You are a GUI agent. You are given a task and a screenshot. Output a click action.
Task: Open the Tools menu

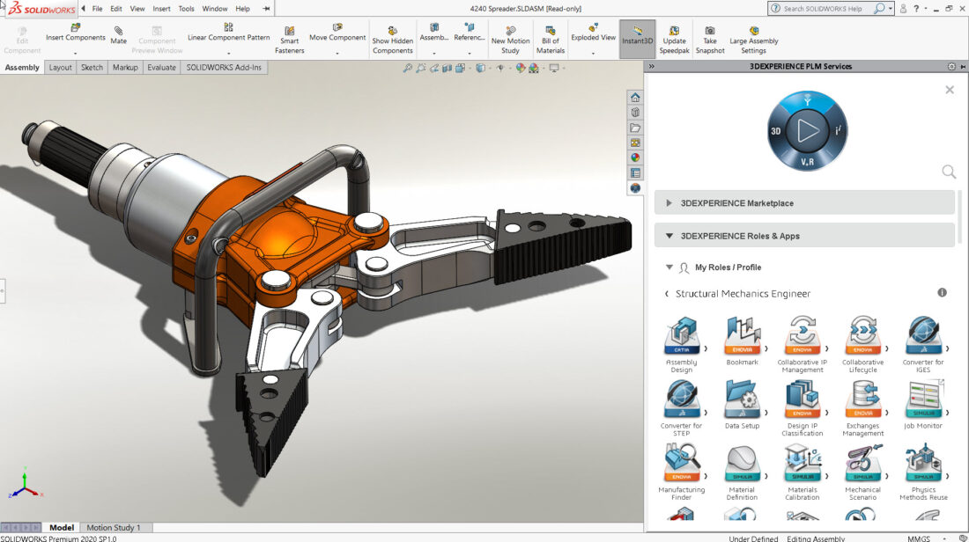coord(186,9)
